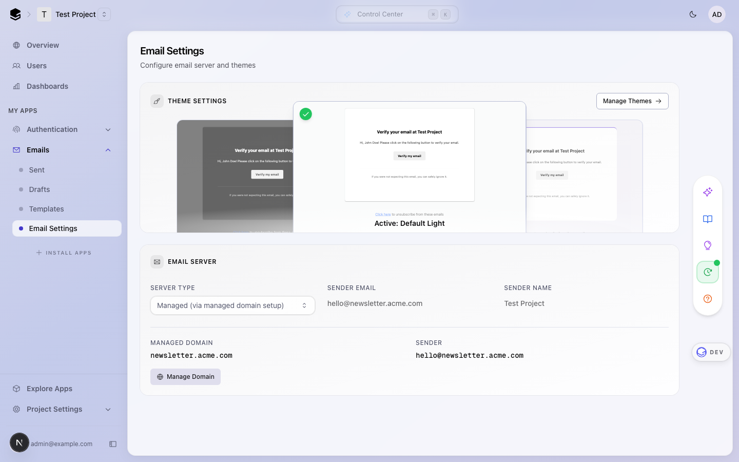The height and width of the screenshot is (462, 739).
Task: Select Email Settings in the sidebar
Action: coord(67,228)
